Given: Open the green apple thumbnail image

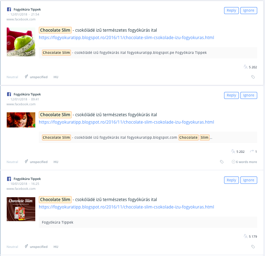Looking at the screenshot, I should click(21, 42).
